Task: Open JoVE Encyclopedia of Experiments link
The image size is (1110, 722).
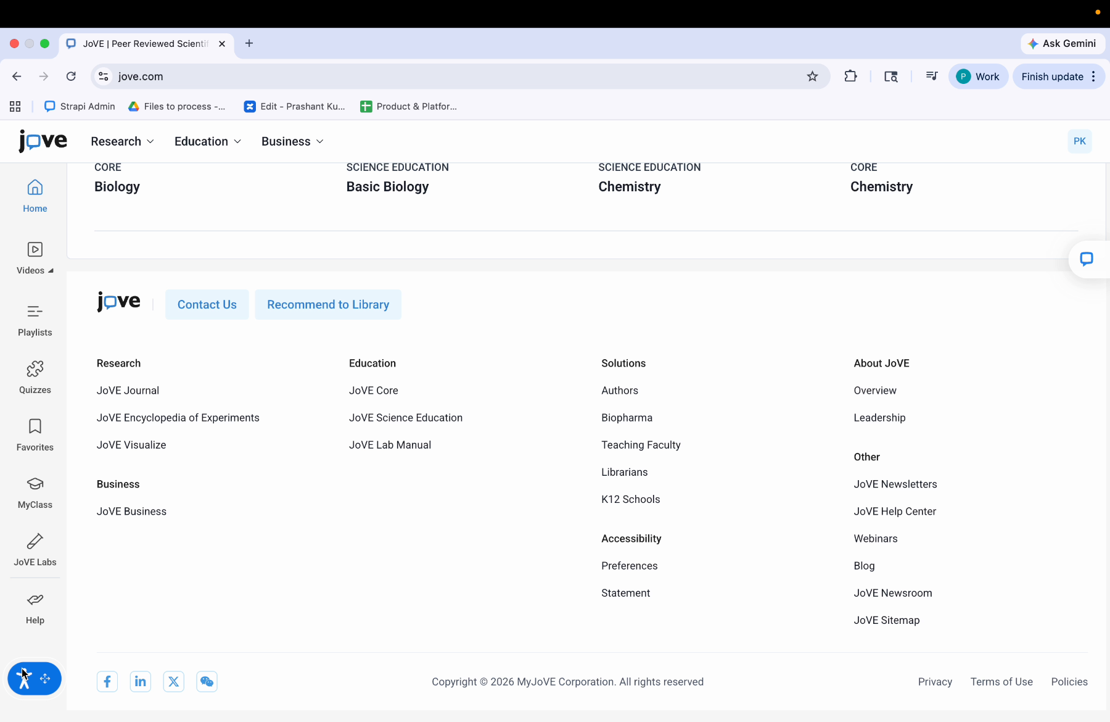Action: (178, 418)
